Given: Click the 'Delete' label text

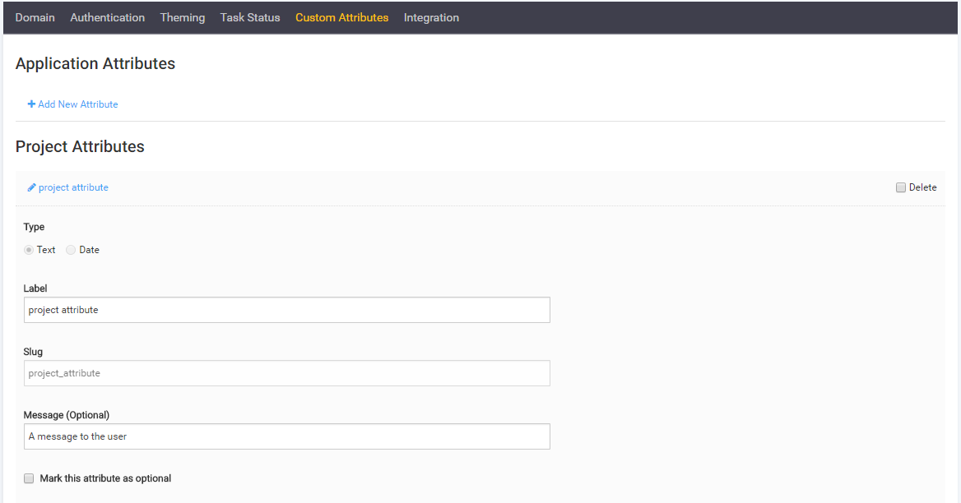Looking at the screenshot, I should [922, 187].
